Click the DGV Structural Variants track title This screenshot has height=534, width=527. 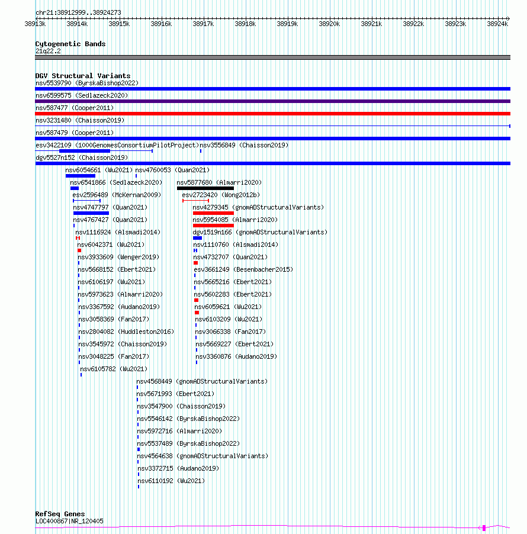click(83, 76)
